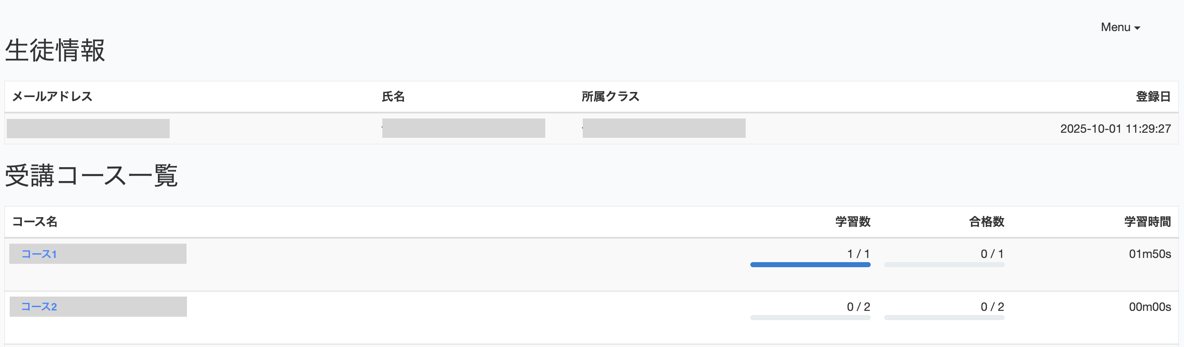Click the 合格数 column header
1184x347 pixels.
tap(987, 222)
